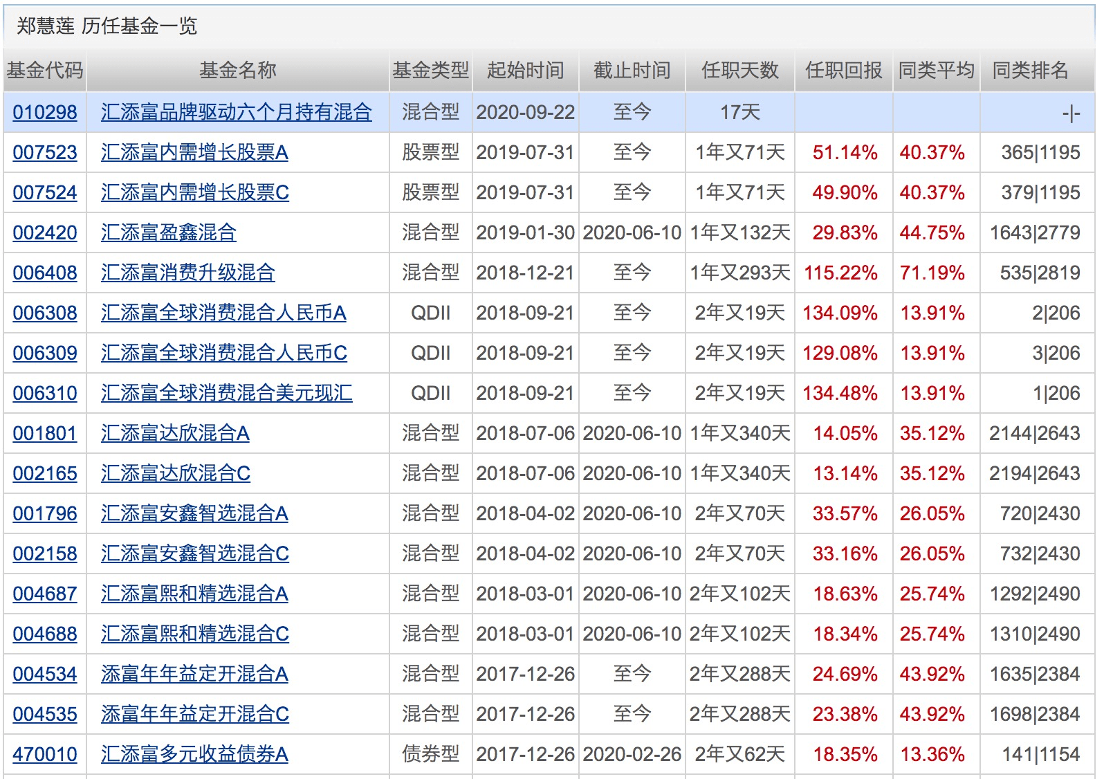The image size is (1104, 779).
Task: Open fund 汇添富全球消费混合人民币C
Action: coord(224,353)
